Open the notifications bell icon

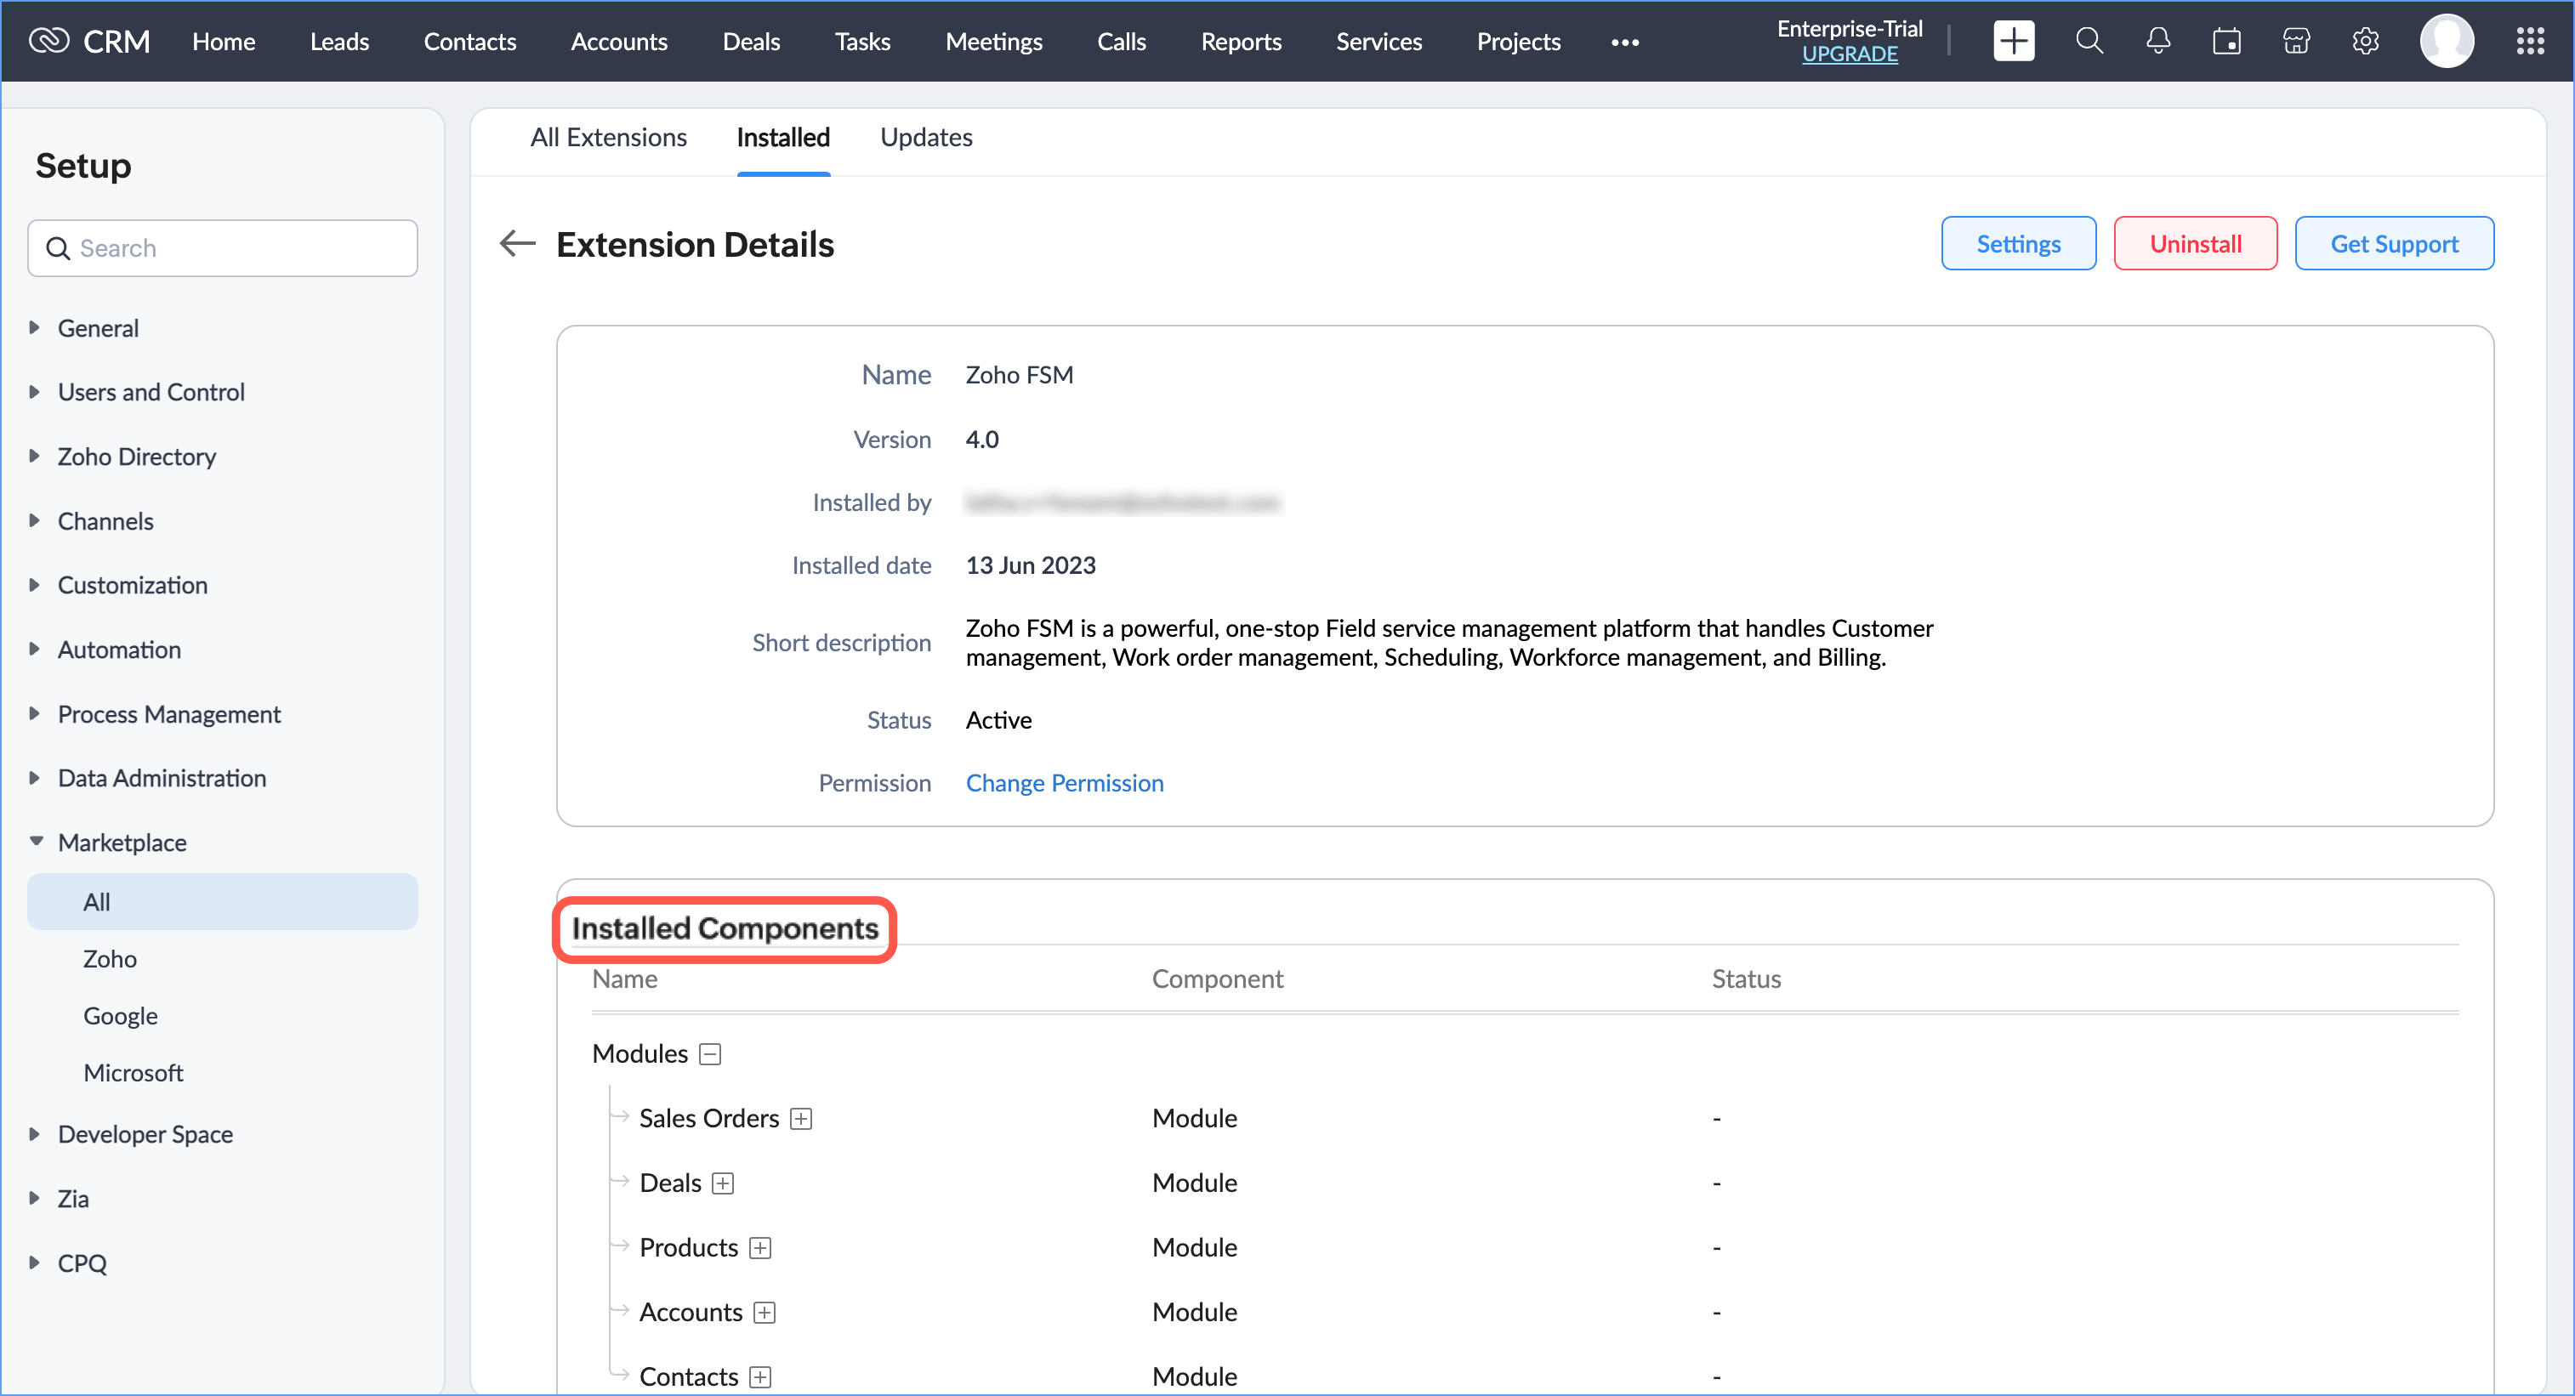pos(2157,42)
